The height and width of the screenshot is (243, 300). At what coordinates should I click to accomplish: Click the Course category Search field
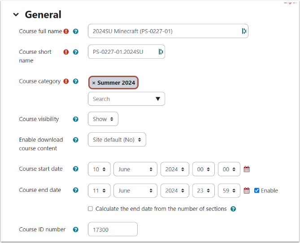[121, 99]
